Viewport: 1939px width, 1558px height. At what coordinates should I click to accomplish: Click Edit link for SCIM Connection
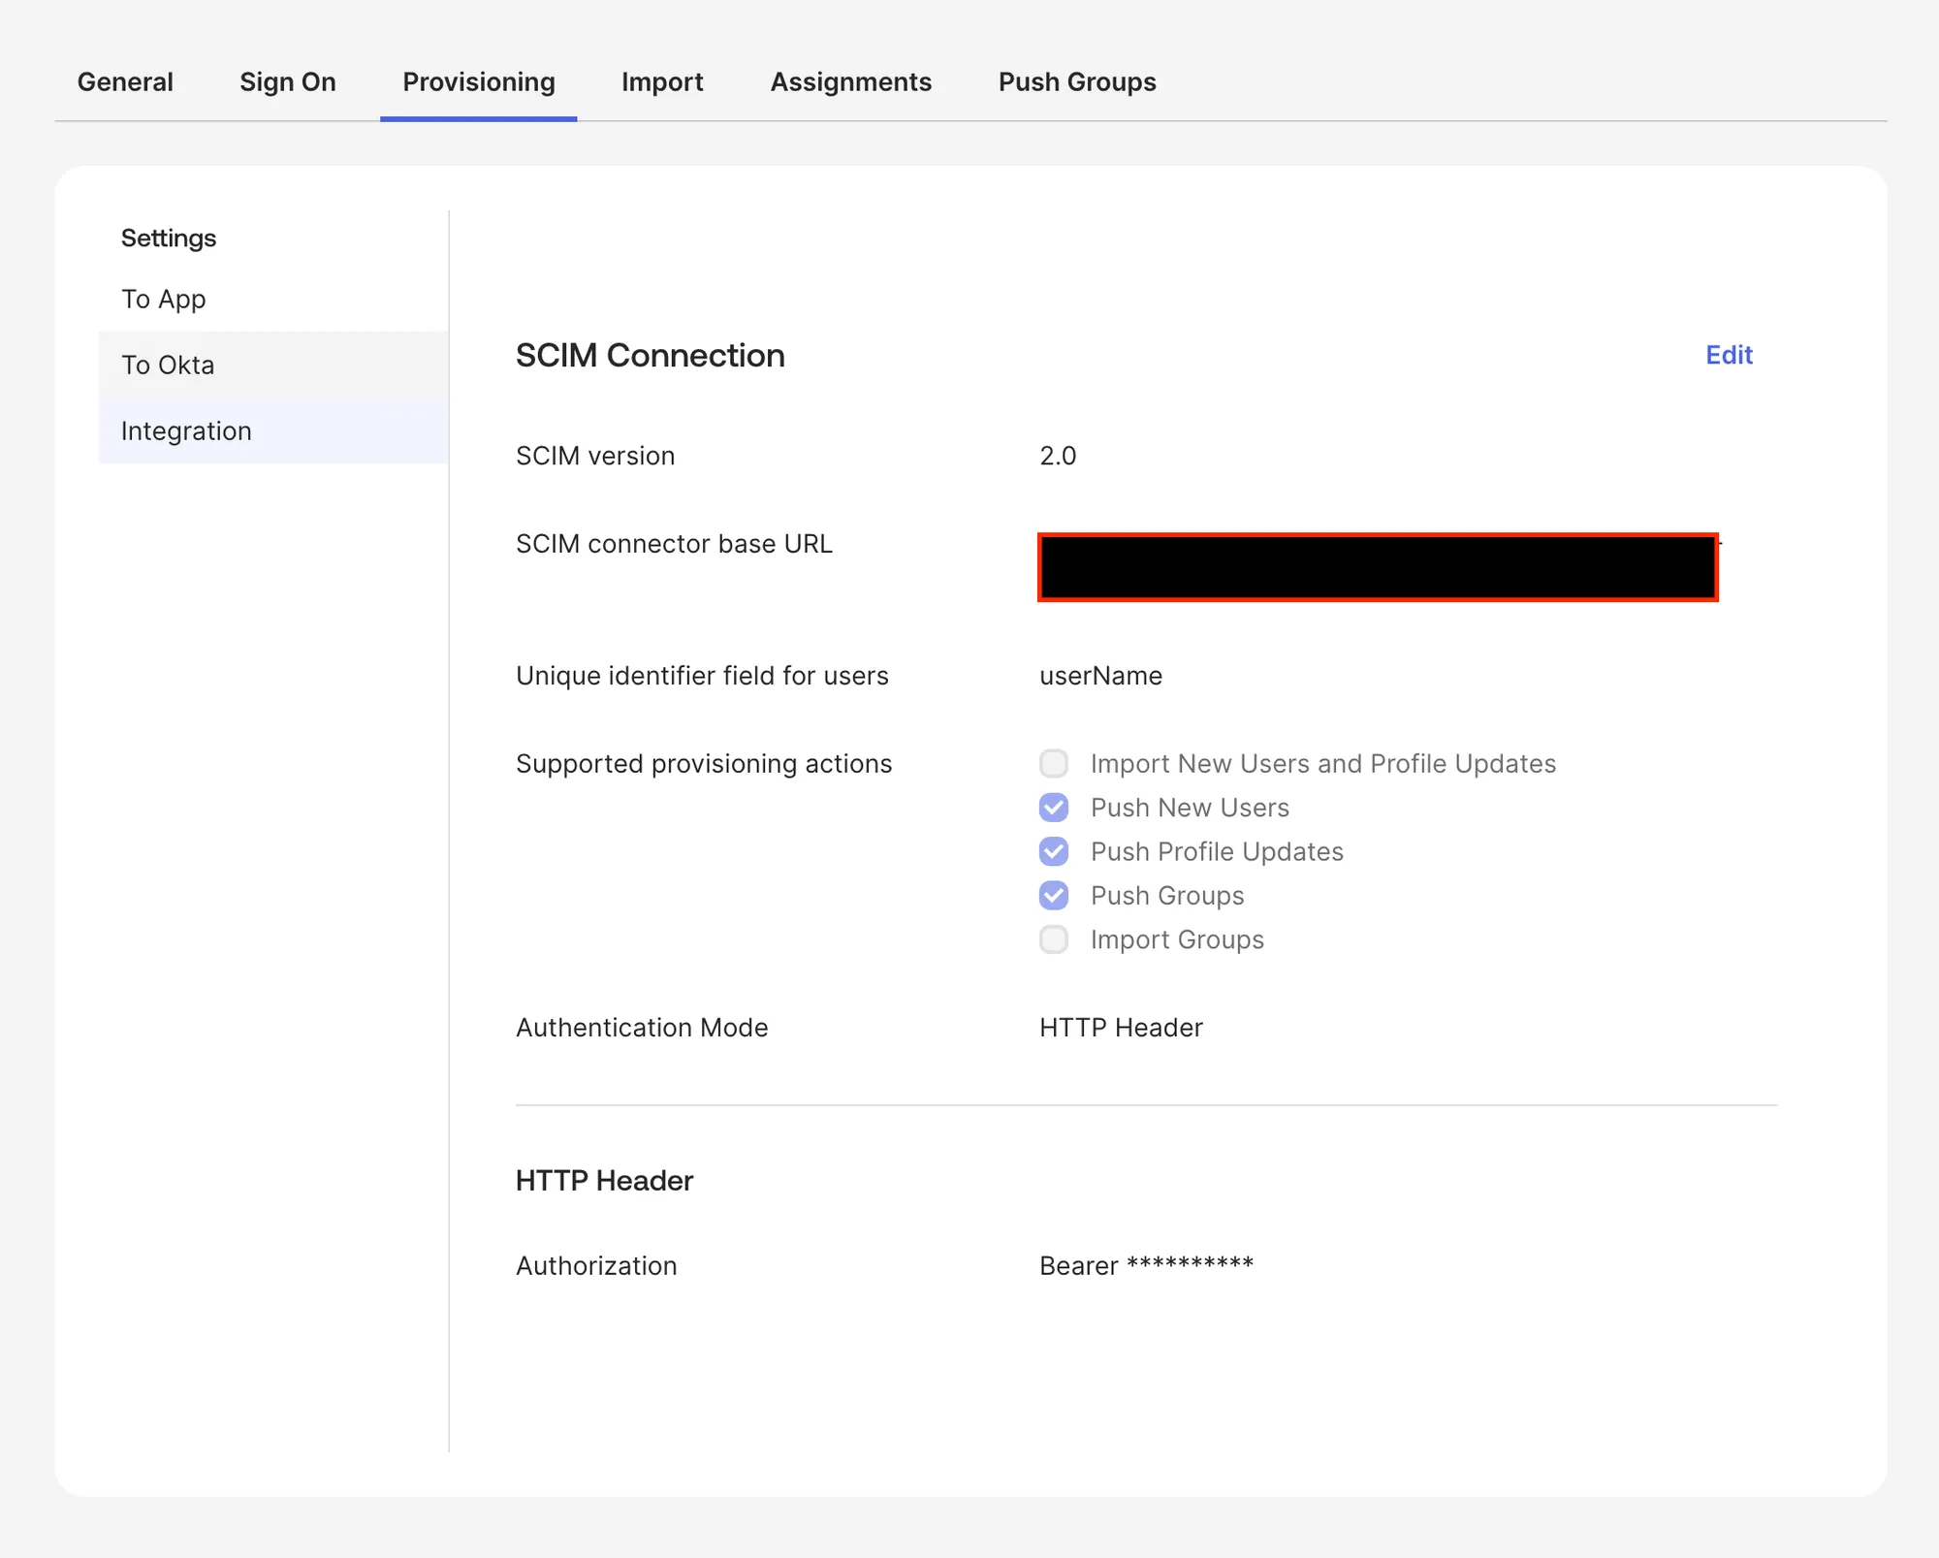[x=1729, y=355]
